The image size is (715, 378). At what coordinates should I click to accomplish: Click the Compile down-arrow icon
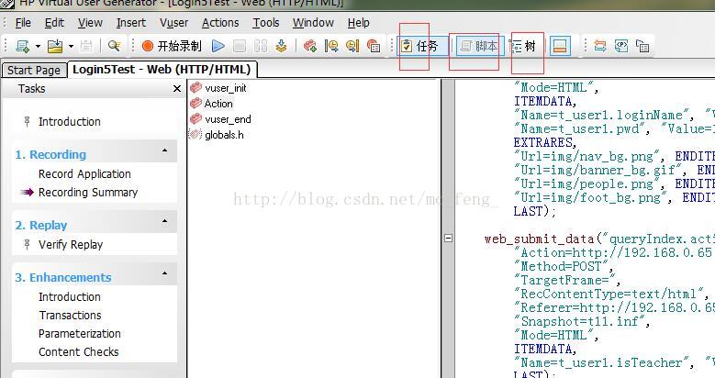(282, 46)
